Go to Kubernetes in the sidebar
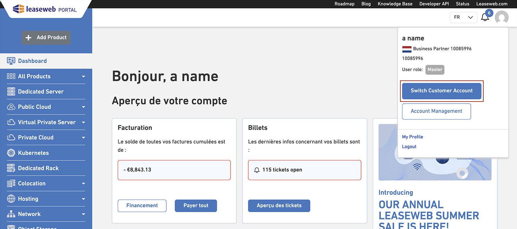The height and width of the screenshot is (229, 517). [46, 153]
